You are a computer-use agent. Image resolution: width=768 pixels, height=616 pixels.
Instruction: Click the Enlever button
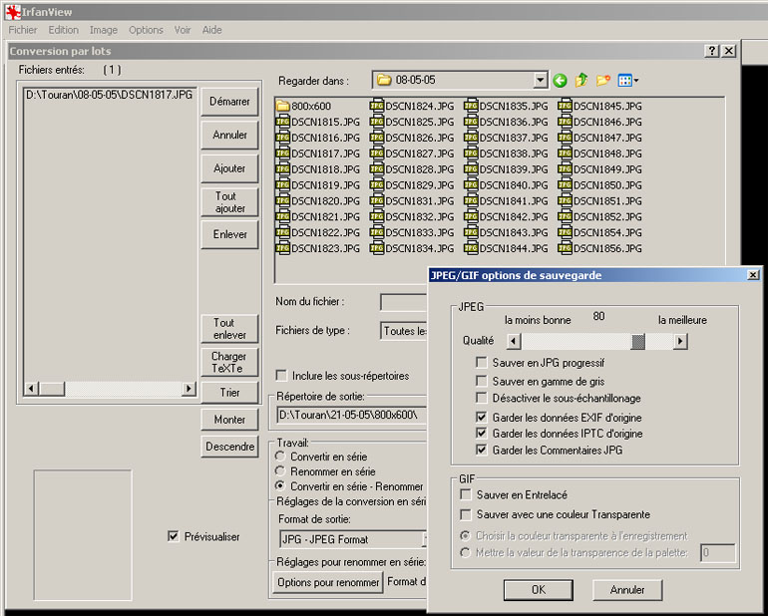pos(229,234)
